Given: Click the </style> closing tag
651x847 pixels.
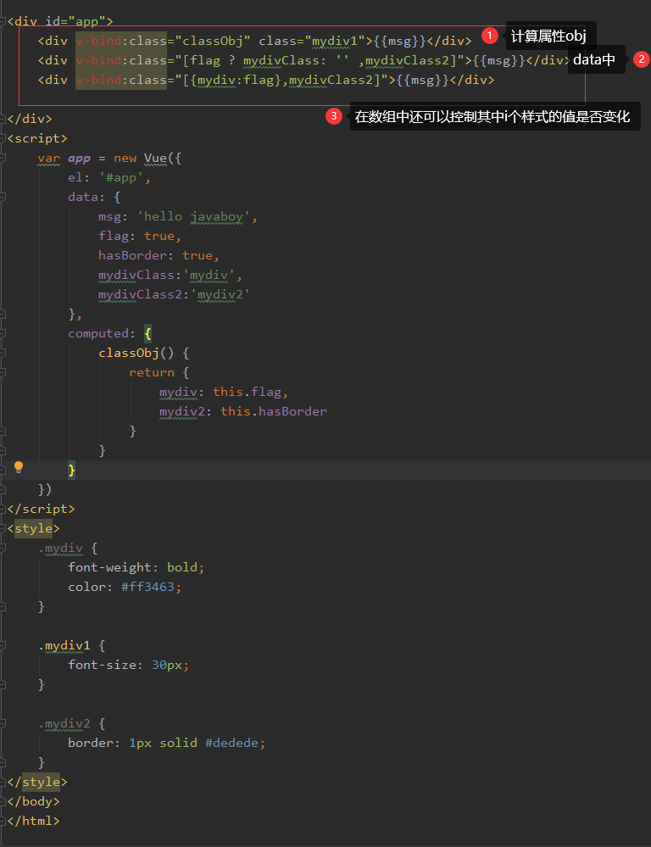Looking at the screenshot, I should pos(37,782).
